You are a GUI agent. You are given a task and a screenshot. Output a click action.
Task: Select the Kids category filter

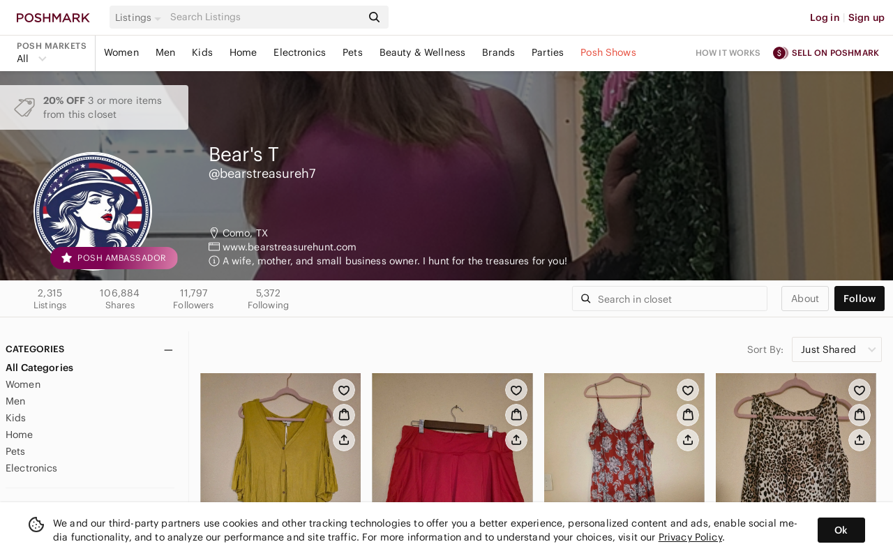point(15,418)
